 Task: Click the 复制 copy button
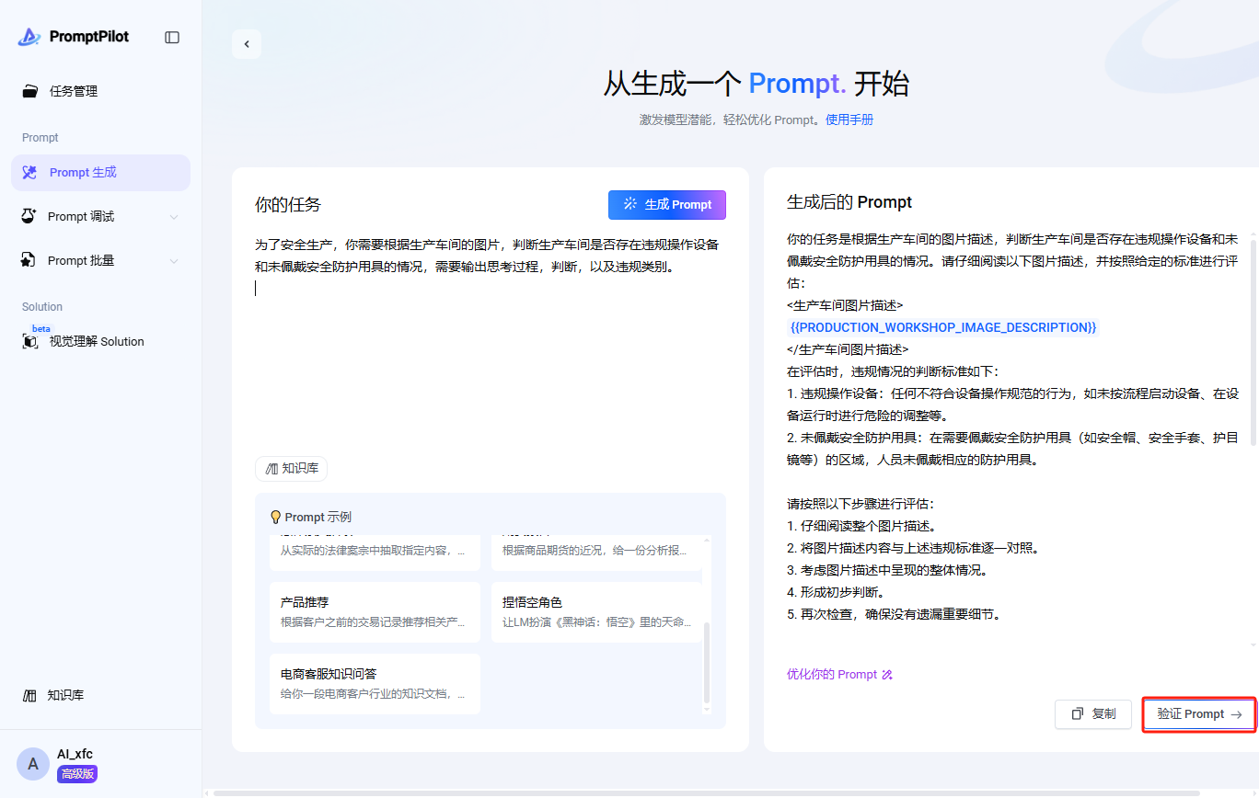click(x=1093, y=713)
